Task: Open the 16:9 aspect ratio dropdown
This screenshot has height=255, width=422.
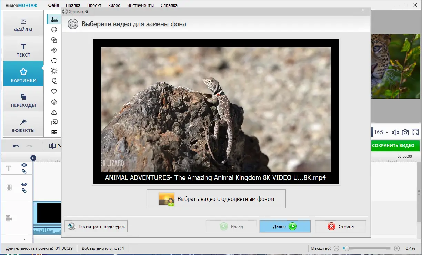Action: tap(381, 132)
